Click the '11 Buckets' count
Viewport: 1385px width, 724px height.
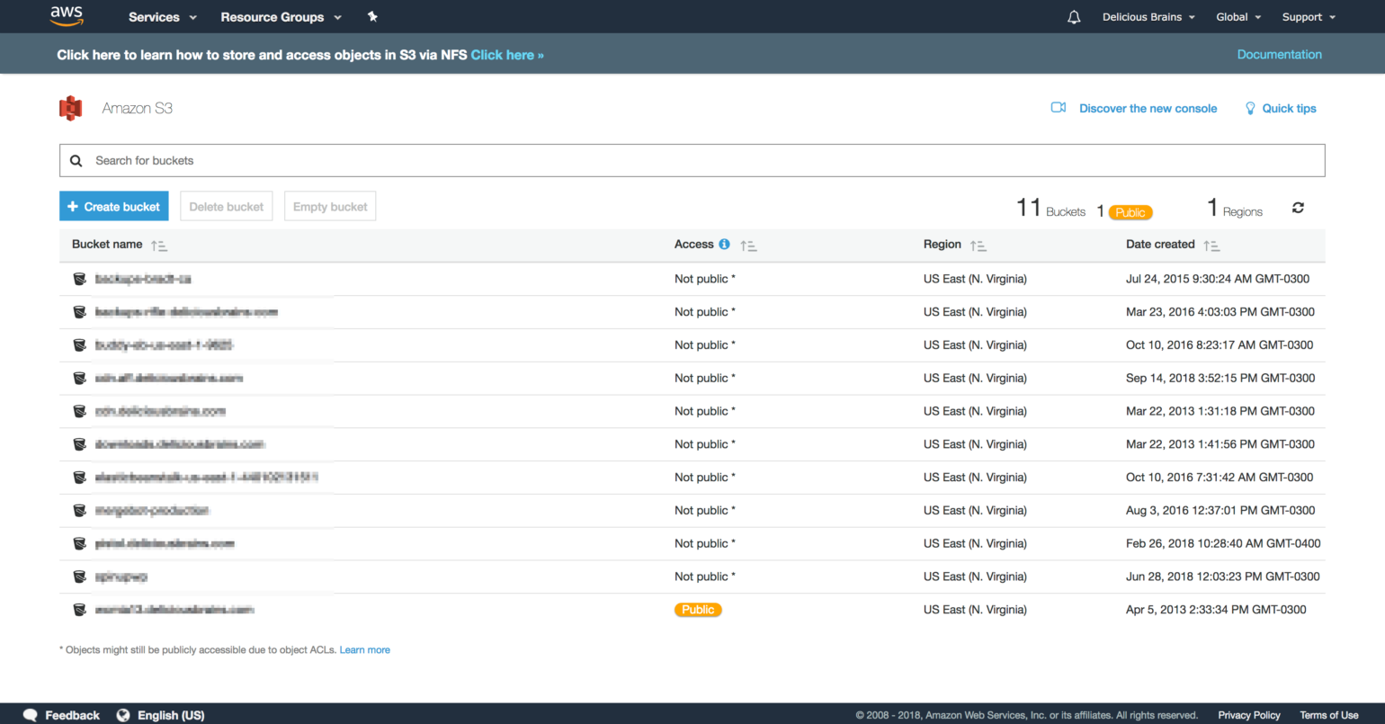[1050, 209]
